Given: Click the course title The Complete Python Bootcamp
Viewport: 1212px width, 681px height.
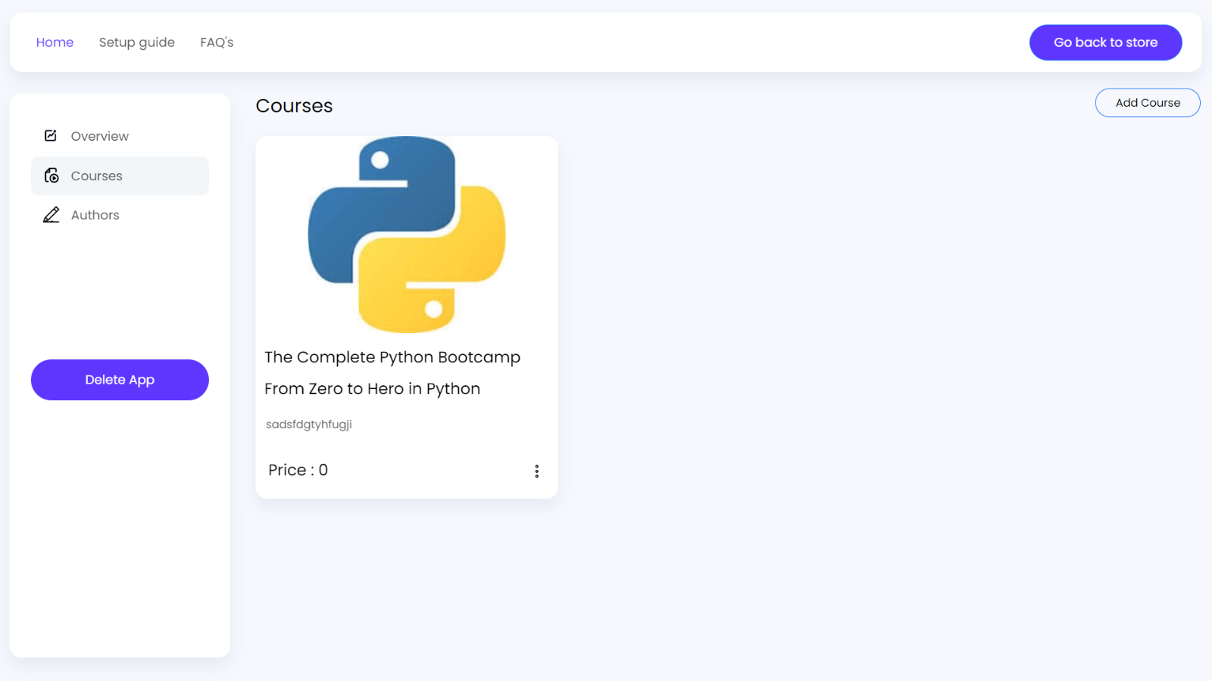Looking at the screenshot, I should click(392, 356).
